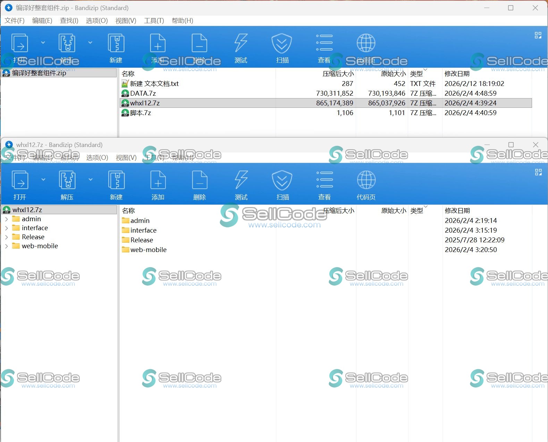The image size is (548, 442).
Task: Sort by the Modified date (修改日期) column in the lower list
Action: click(x=457, y=210)
